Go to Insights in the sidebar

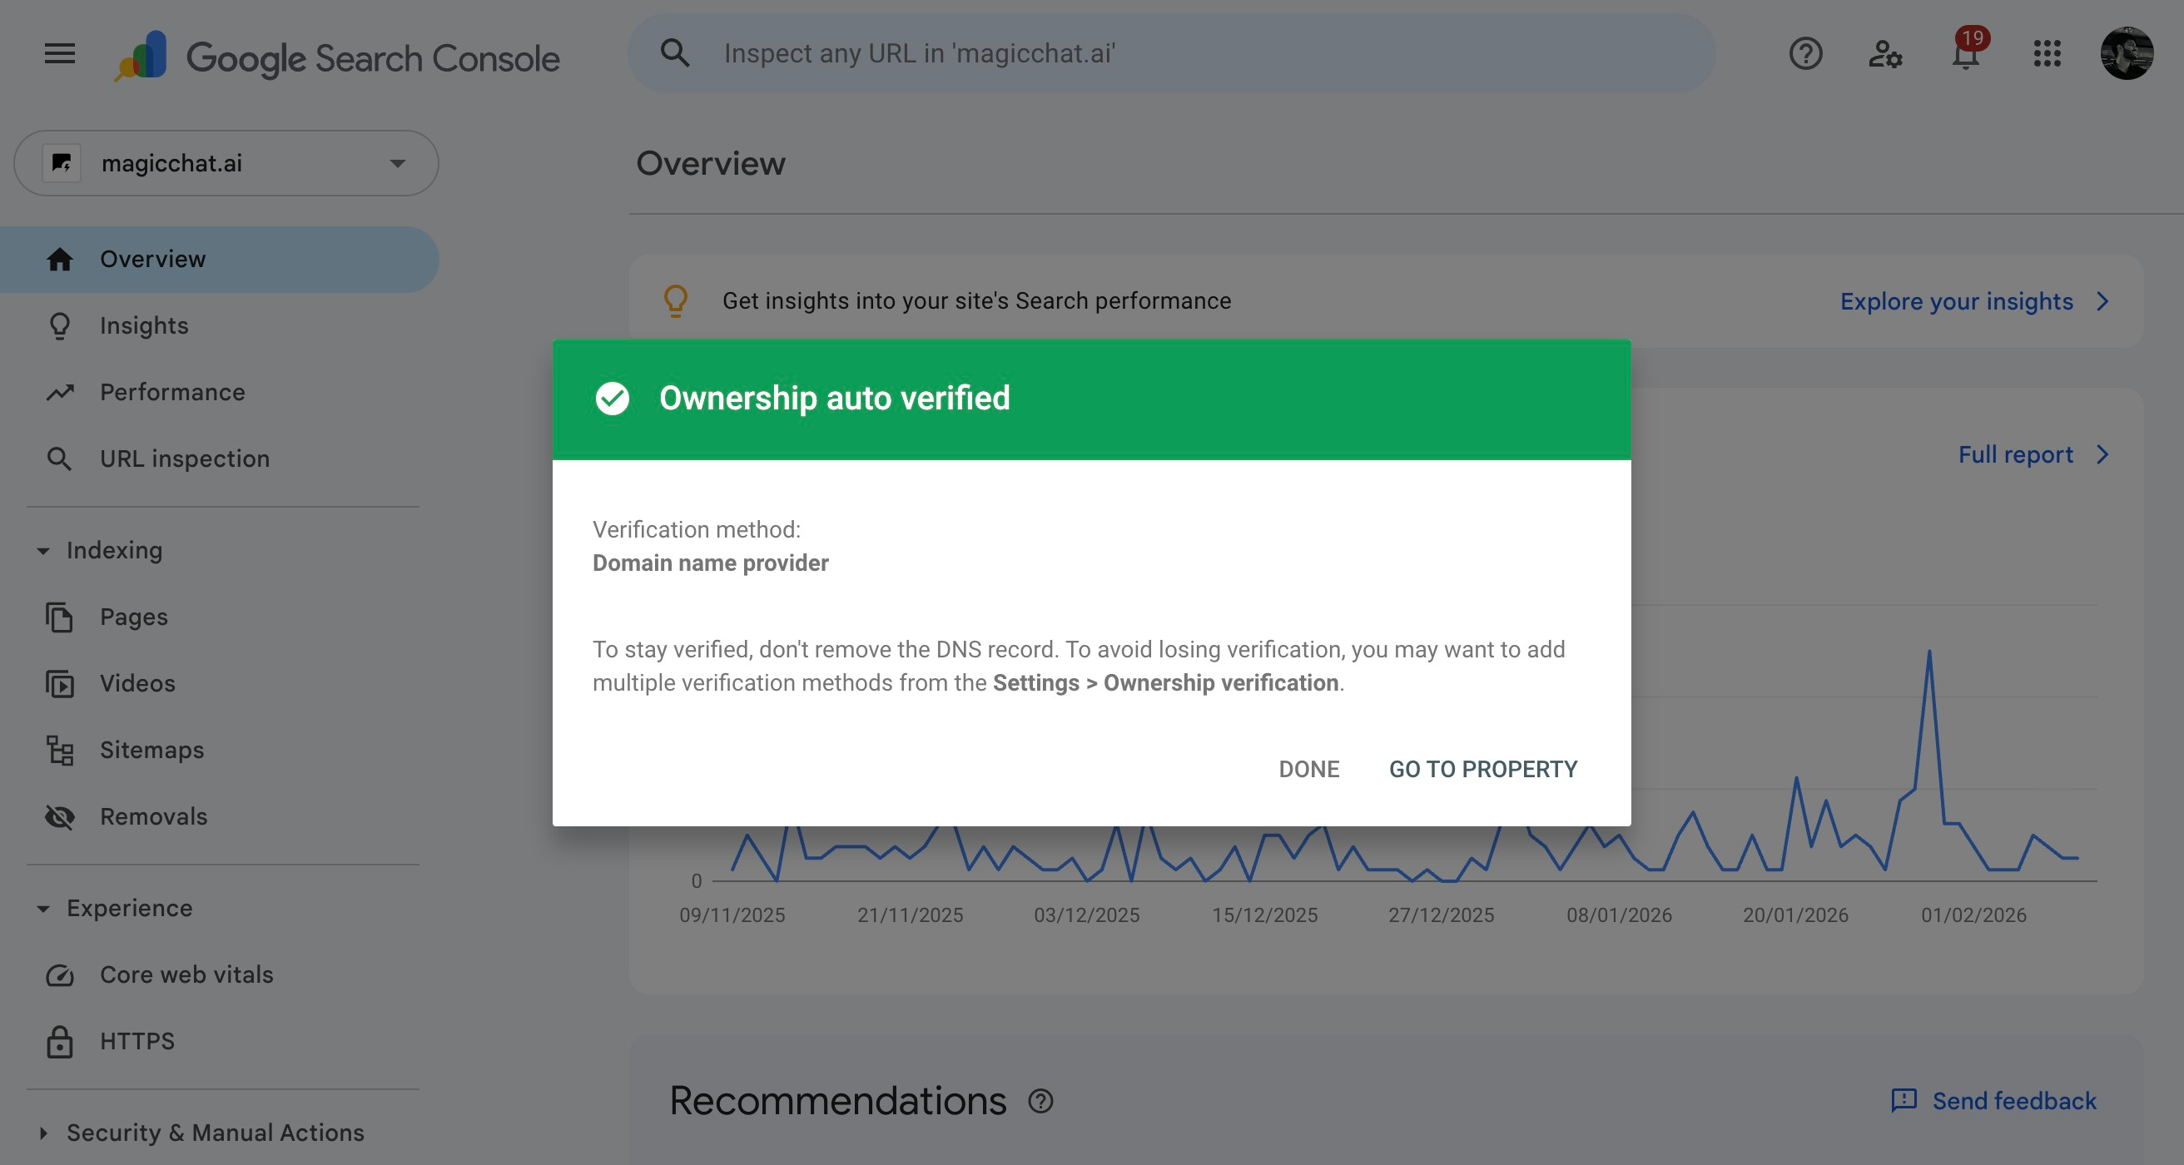220,325
